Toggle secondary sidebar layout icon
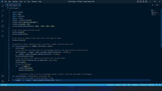The height and width of the screenshot is (91, 162). pyautogui.click(x=144, y=2)
